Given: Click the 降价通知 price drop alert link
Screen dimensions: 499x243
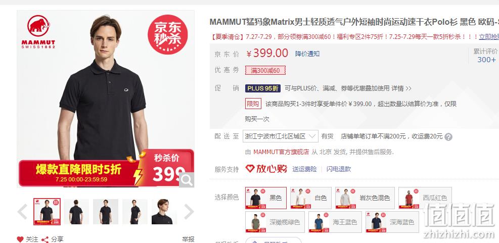Looking at the screenshot, I should (307, 54).
